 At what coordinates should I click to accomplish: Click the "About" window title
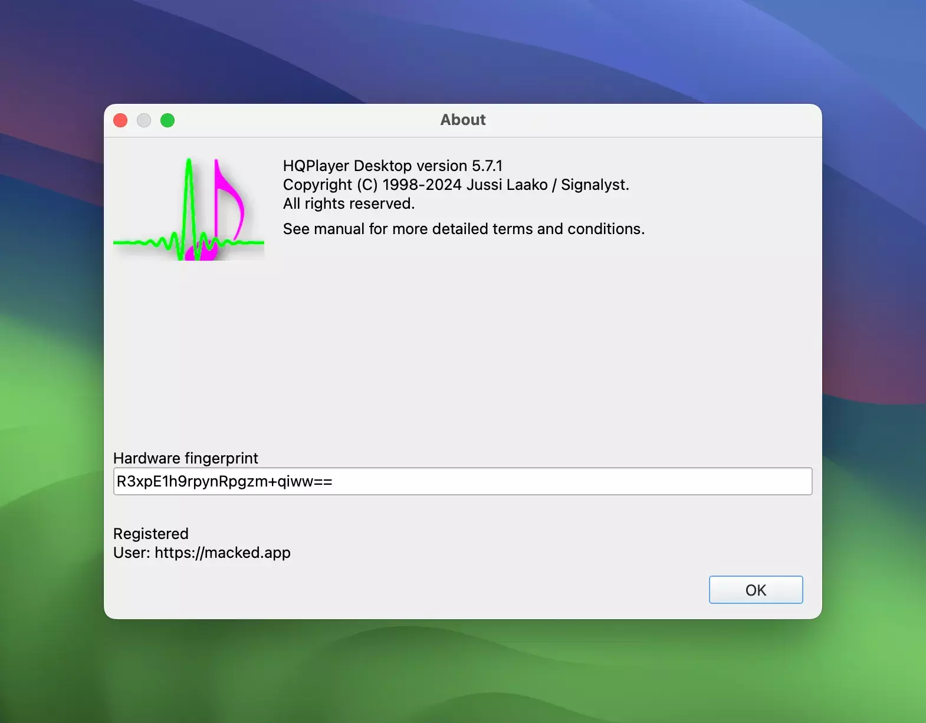[x=463, y=120]
